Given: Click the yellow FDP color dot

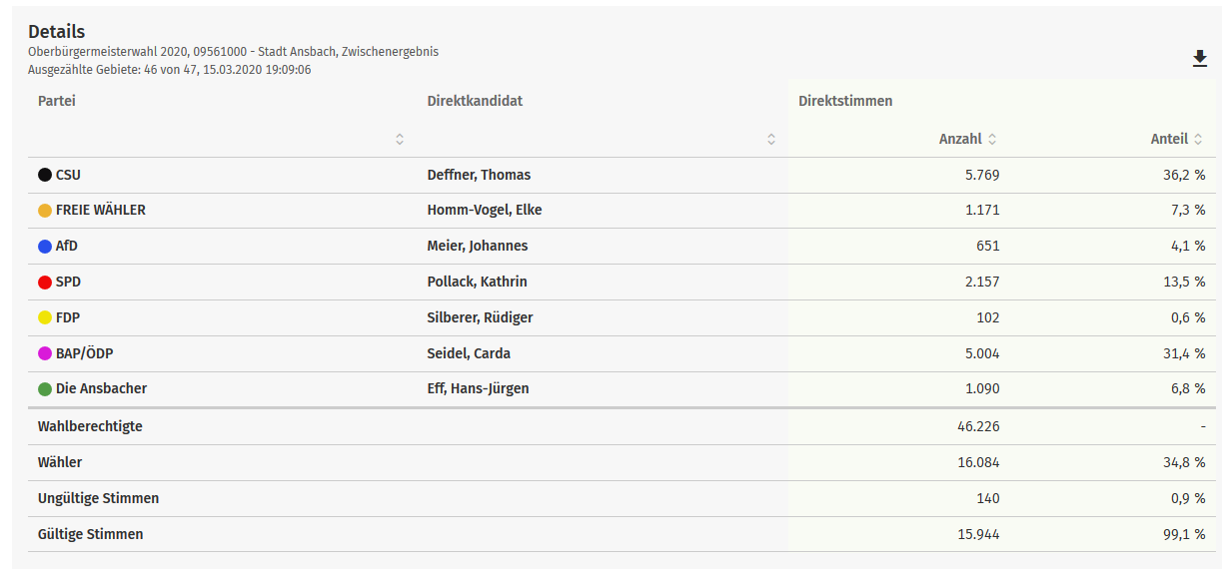Looking at the screenshot, I should [45, 318].
